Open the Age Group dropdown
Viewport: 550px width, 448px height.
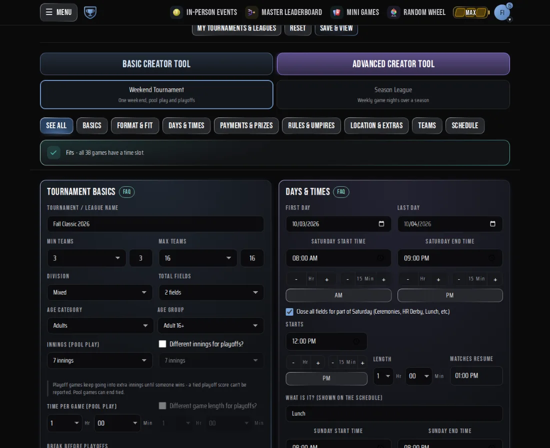click(210, 326)
